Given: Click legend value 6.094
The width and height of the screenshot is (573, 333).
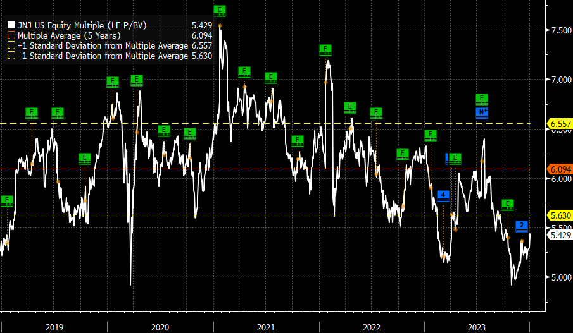Looking at the screenshot, I should pyautogui.click(x=202, y=35).
